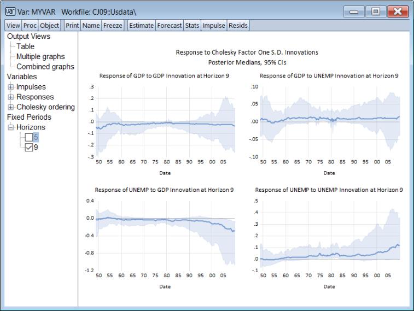Open the Proc menu
The image size is (414, 311).
[30, 26]
